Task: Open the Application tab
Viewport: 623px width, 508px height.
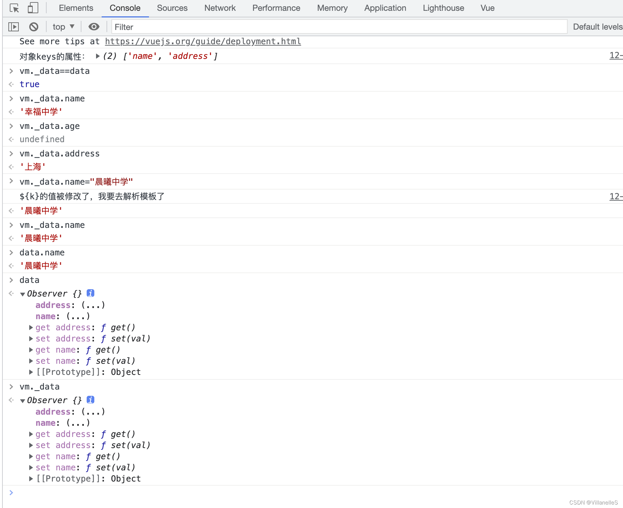Action: tap(385, 8)
